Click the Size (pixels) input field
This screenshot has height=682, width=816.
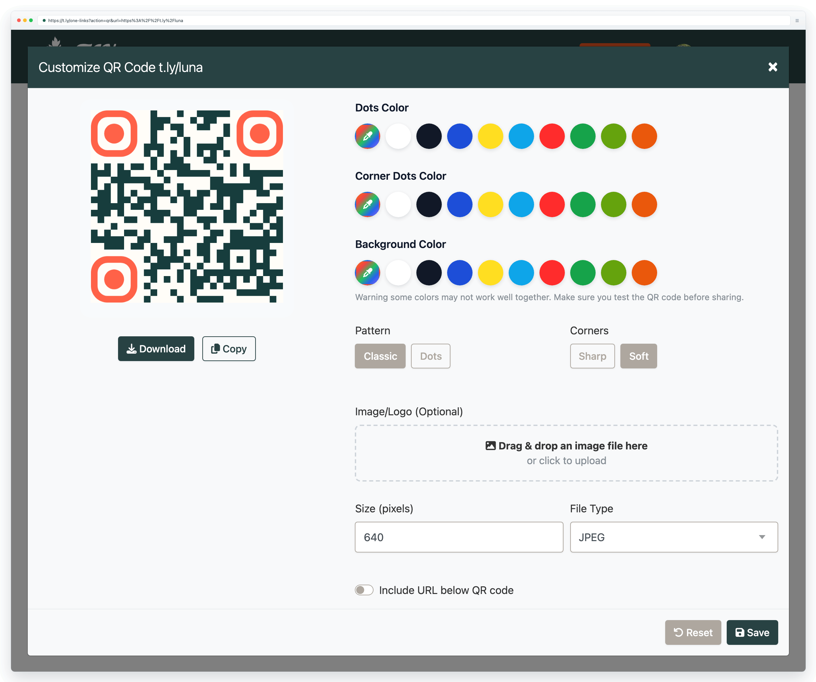tap(459, 537)
